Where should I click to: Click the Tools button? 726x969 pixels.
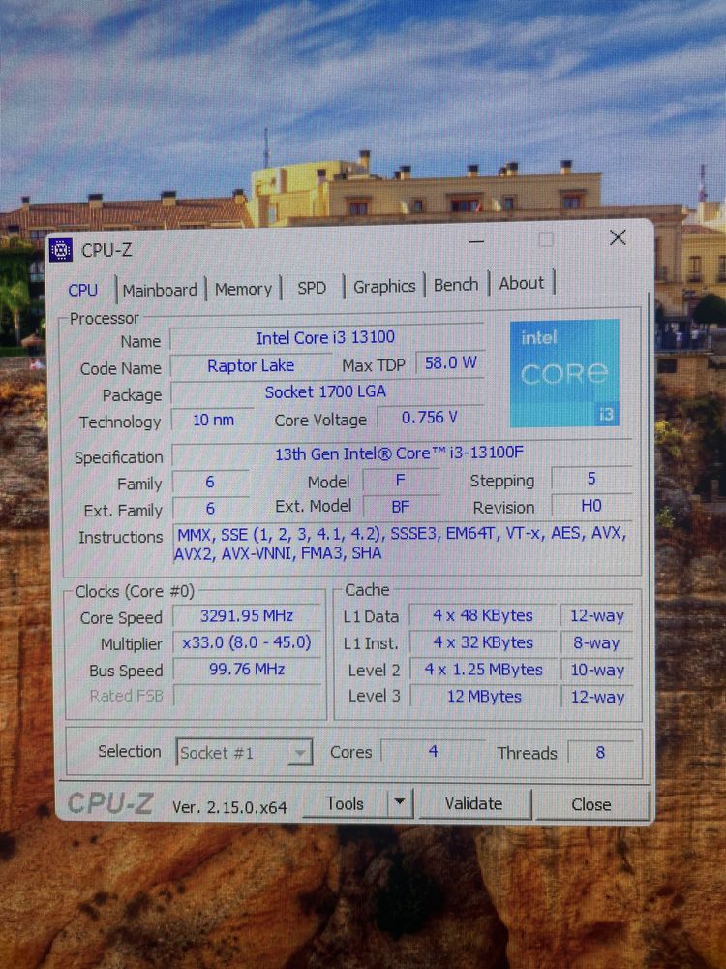pyautogui.click(x=345, y=803)
